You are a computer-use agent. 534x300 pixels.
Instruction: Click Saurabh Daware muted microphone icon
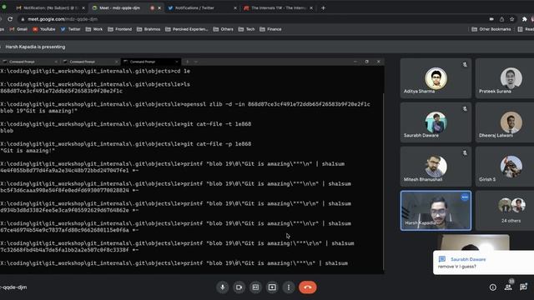pos(465,109)
